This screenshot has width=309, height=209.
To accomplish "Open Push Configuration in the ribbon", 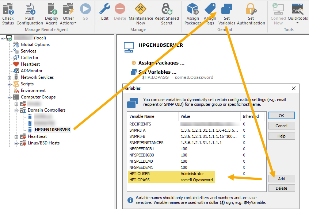I will [30, 14].
